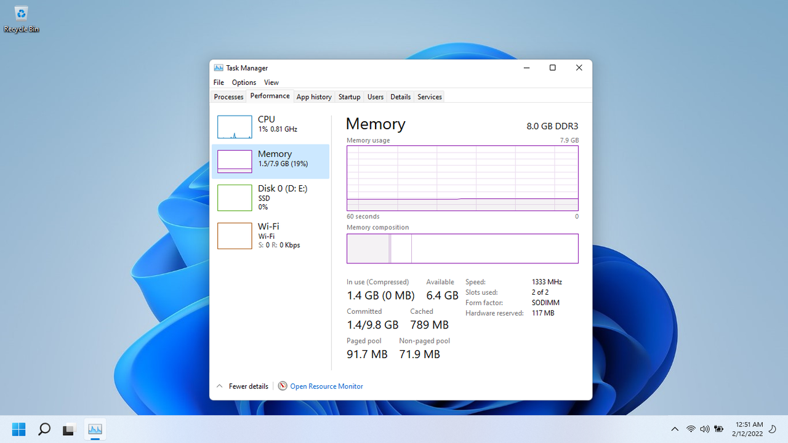Click the Memory composition bar
Viewport: 788px width, 443px height.
[462, 249]
